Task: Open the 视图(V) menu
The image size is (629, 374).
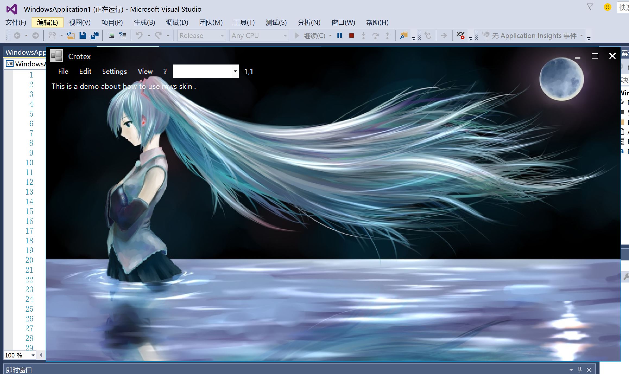Action: point(80,22)
